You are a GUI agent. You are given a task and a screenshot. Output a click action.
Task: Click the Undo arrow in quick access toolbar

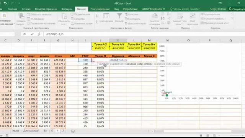tap(5, 3)
